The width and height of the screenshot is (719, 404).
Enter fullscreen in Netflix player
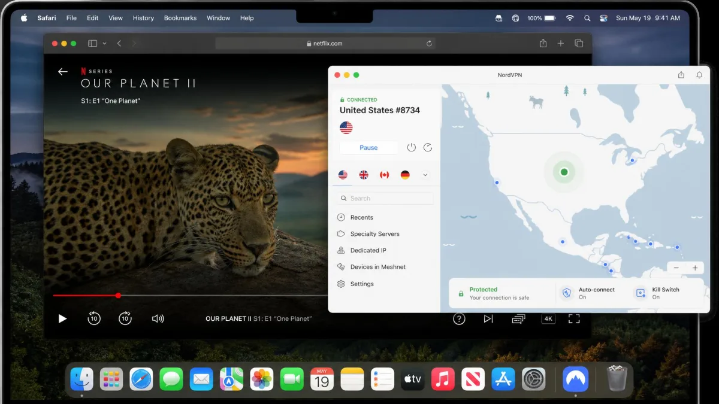coord(574,319)
